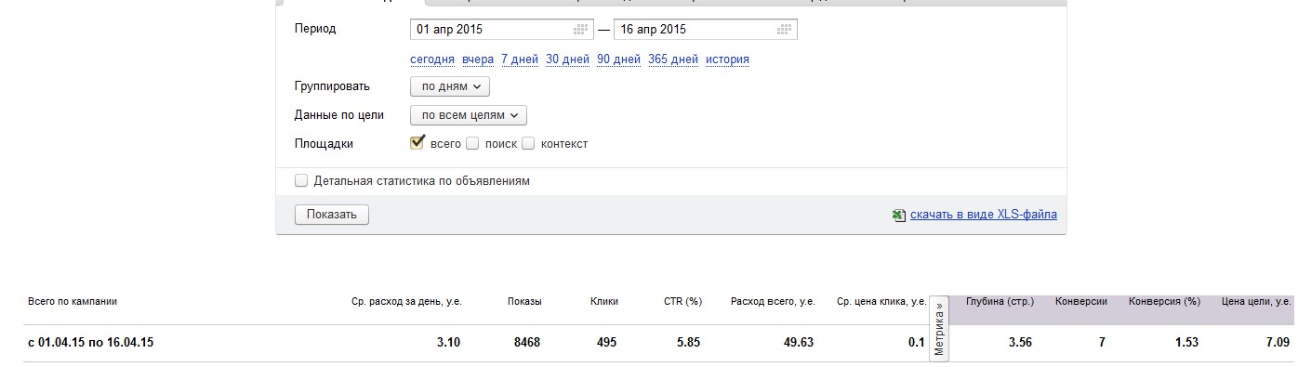The width and height of the screenshot is (1298, 367).
Task: Click the 'Всего по кампании' label
Action: (73, 302)
